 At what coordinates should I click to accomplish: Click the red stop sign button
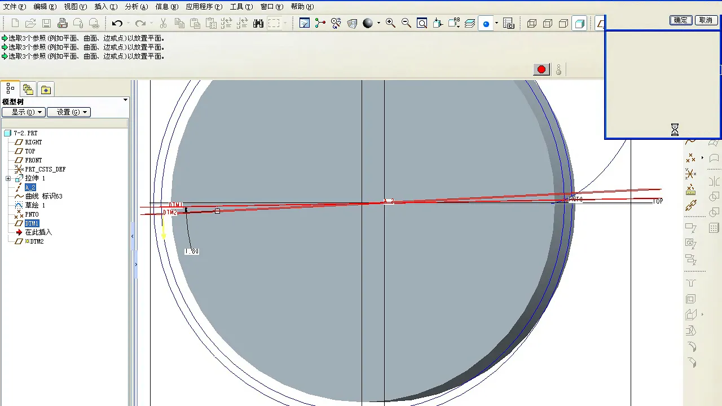541,69
